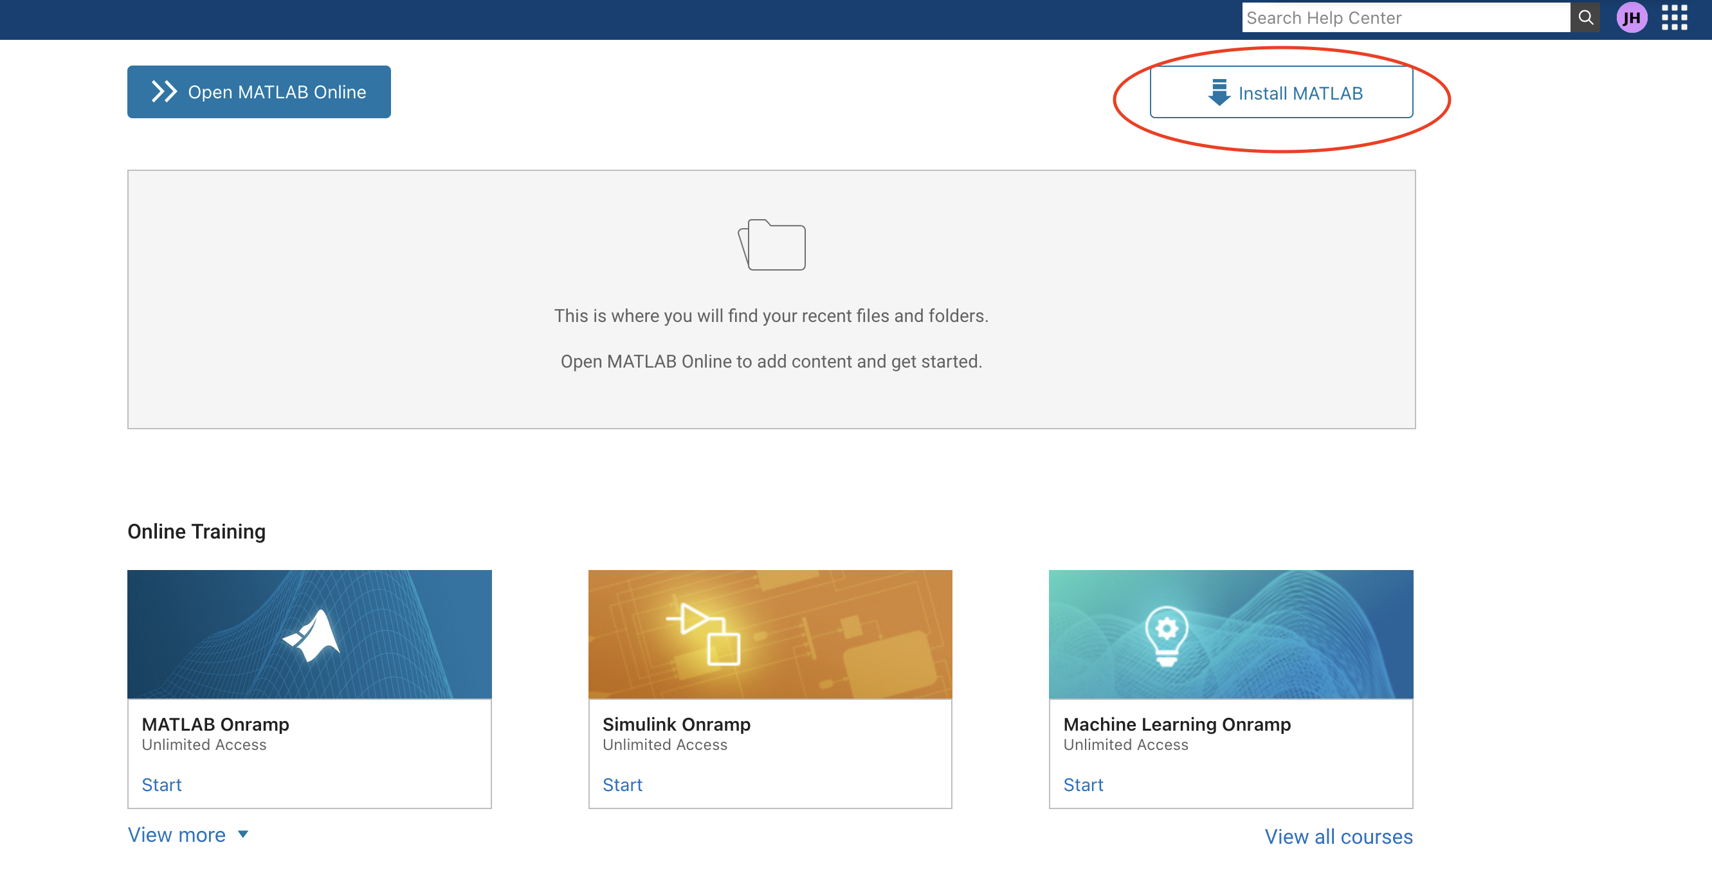
Task: Open the MathWorks apps grid menu
Action: 1675,18
